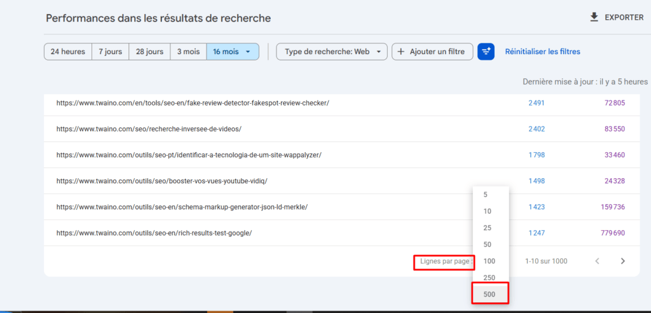Click the blue filter options icon button

[x=486, y=52]
